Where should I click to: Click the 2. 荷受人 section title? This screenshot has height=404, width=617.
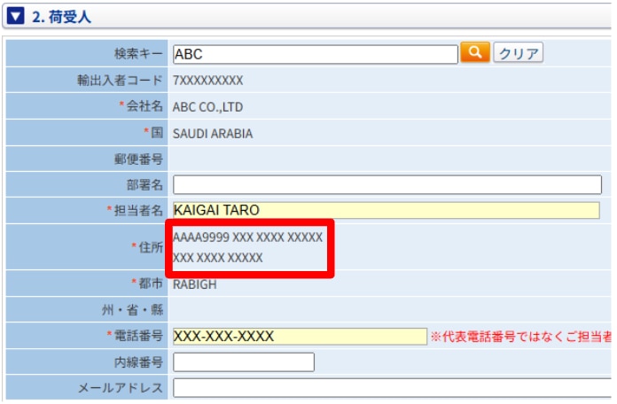[x=62, y=17]
